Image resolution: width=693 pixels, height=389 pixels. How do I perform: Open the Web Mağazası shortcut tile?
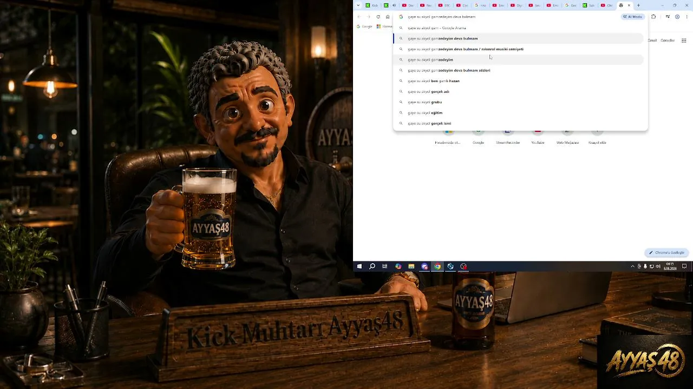pos(567,137)
